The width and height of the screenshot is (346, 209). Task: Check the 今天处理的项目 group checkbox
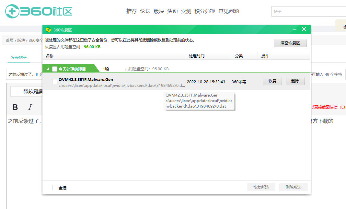55,69
